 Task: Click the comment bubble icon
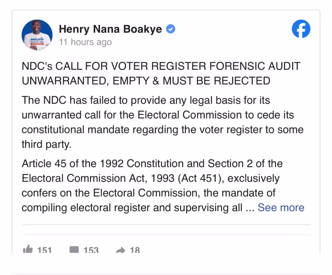point(74,250)
